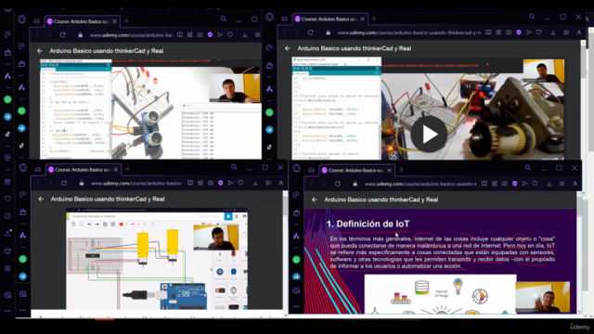Go back arrow beside course title, top-right window
This screenshot has width=594, height=334.
(288, 48)
